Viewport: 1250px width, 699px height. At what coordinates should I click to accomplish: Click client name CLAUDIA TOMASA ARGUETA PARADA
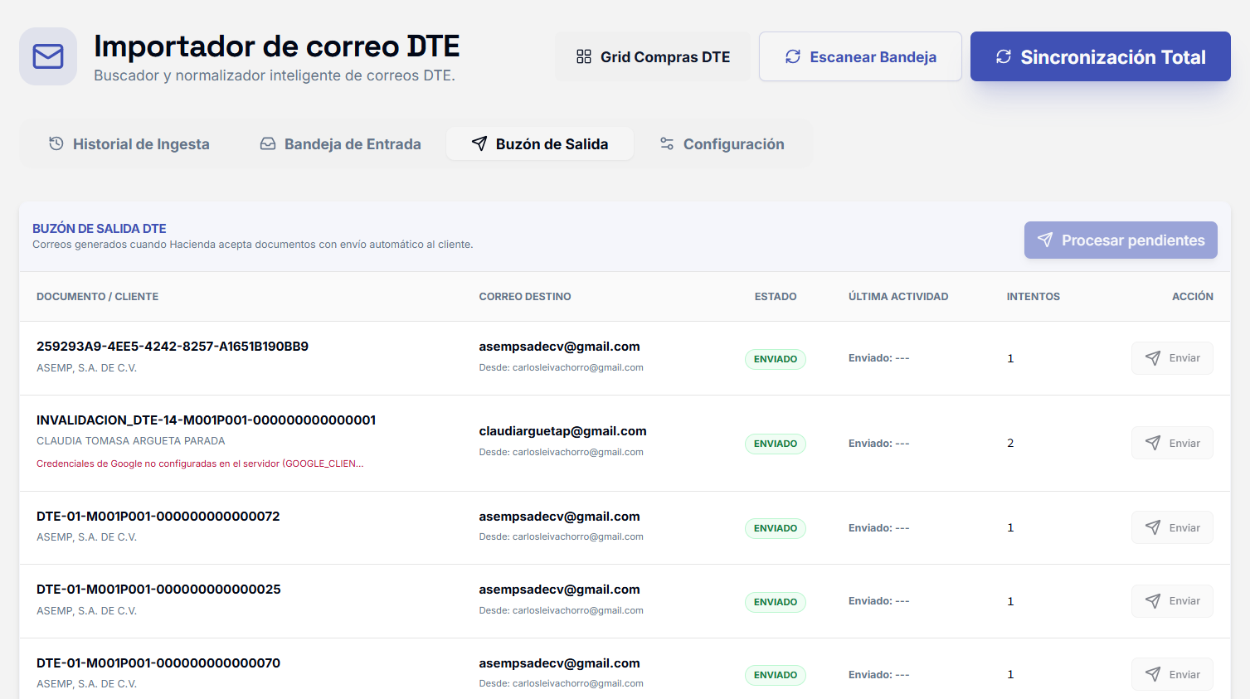[x=131, y=441]
